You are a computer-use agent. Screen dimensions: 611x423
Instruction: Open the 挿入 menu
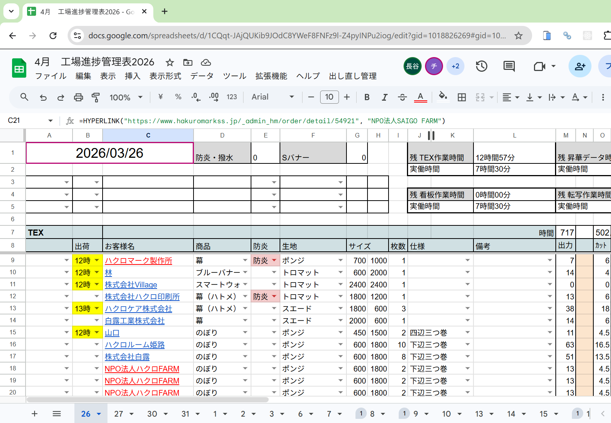[x=132, y=76]
